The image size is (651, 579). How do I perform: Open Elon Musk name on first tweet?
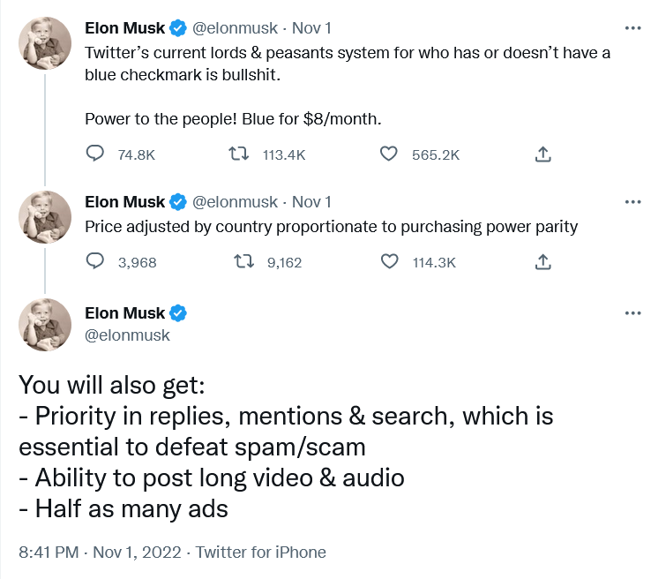(124, 28)
